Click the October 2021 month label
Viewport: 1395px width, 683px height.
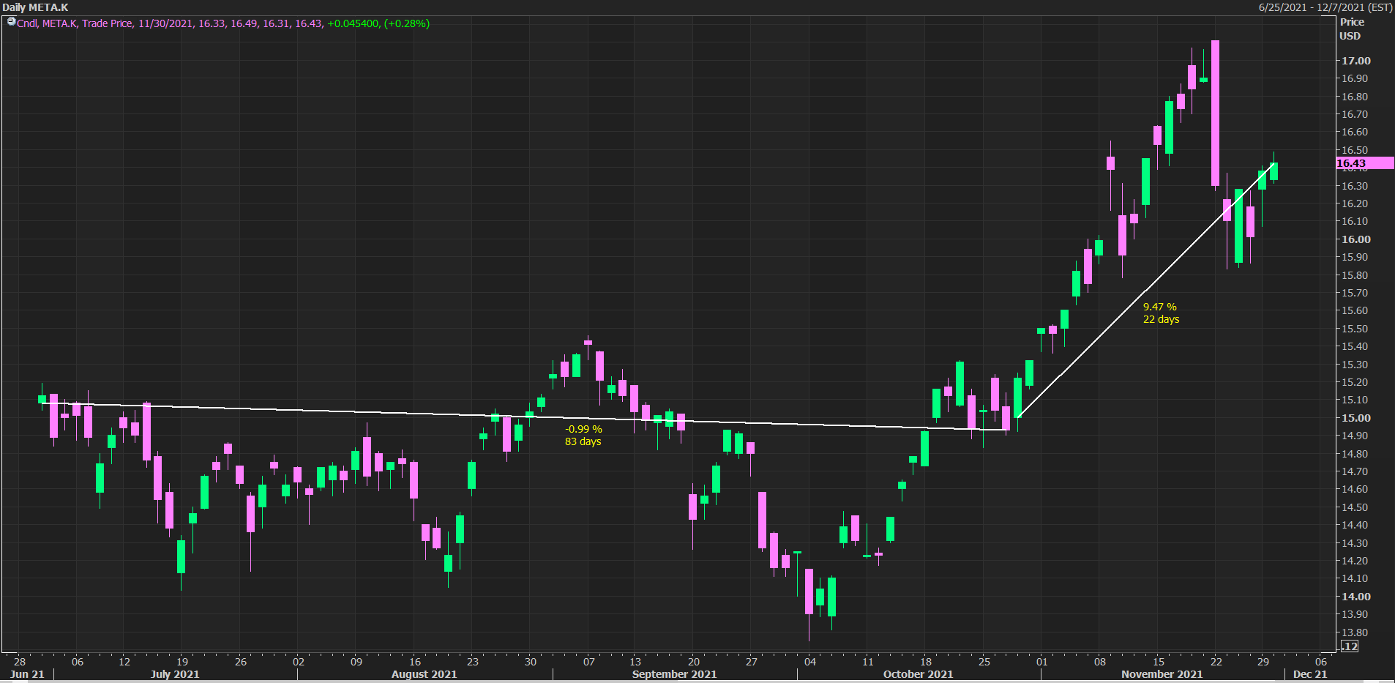[919, 674]
